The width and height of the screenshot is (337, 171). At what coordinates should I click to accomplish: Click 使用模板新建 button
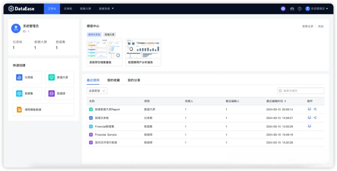click(43, 110)
